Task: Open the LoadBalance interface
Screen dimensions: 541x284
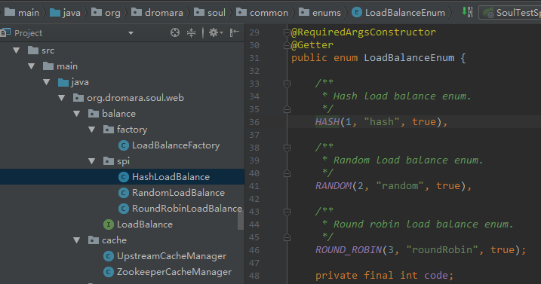Action: 145,224
